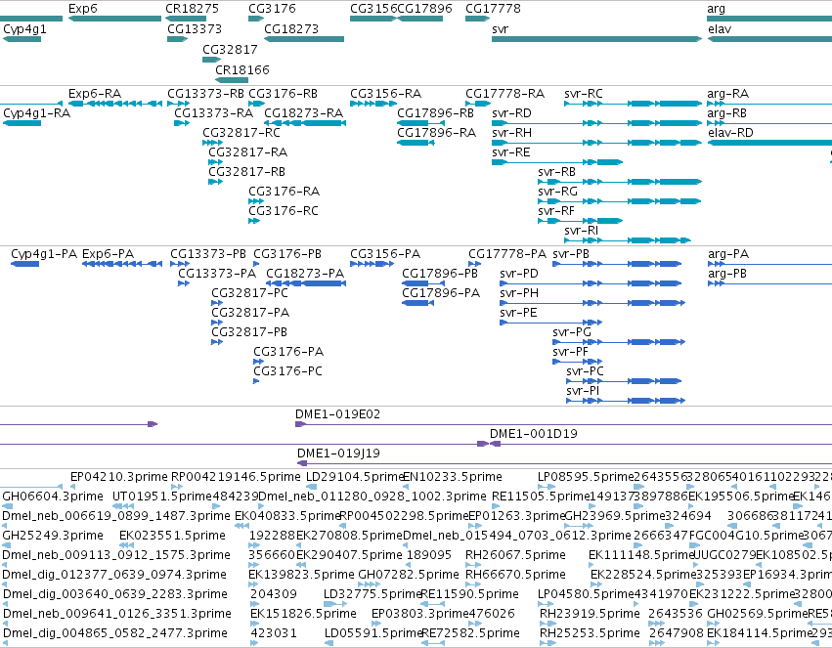Select the CG32817-RC transcript label
Image resolution: width=832 pixels, height=648 pixels.
click(241, 133)
